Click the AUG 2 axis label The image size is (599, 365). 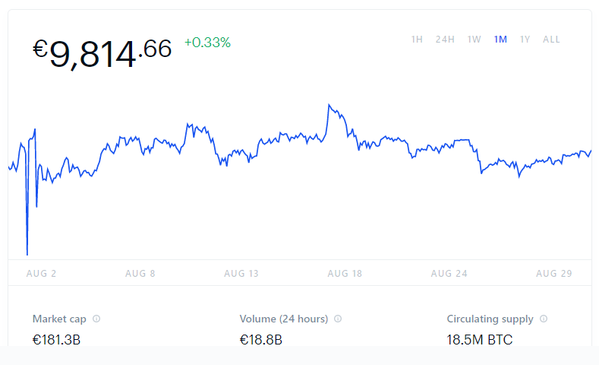(41, 274)
